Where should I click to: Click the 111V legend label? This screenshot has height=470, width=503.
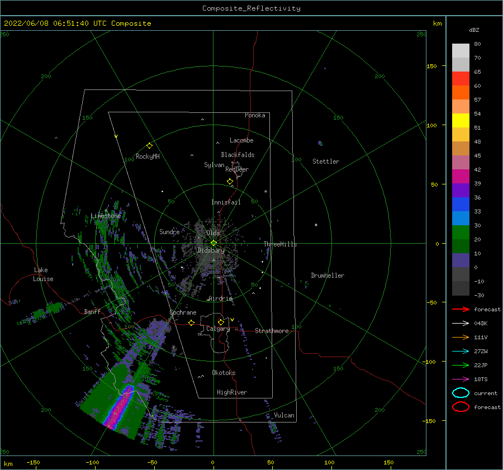pos(481,337)
